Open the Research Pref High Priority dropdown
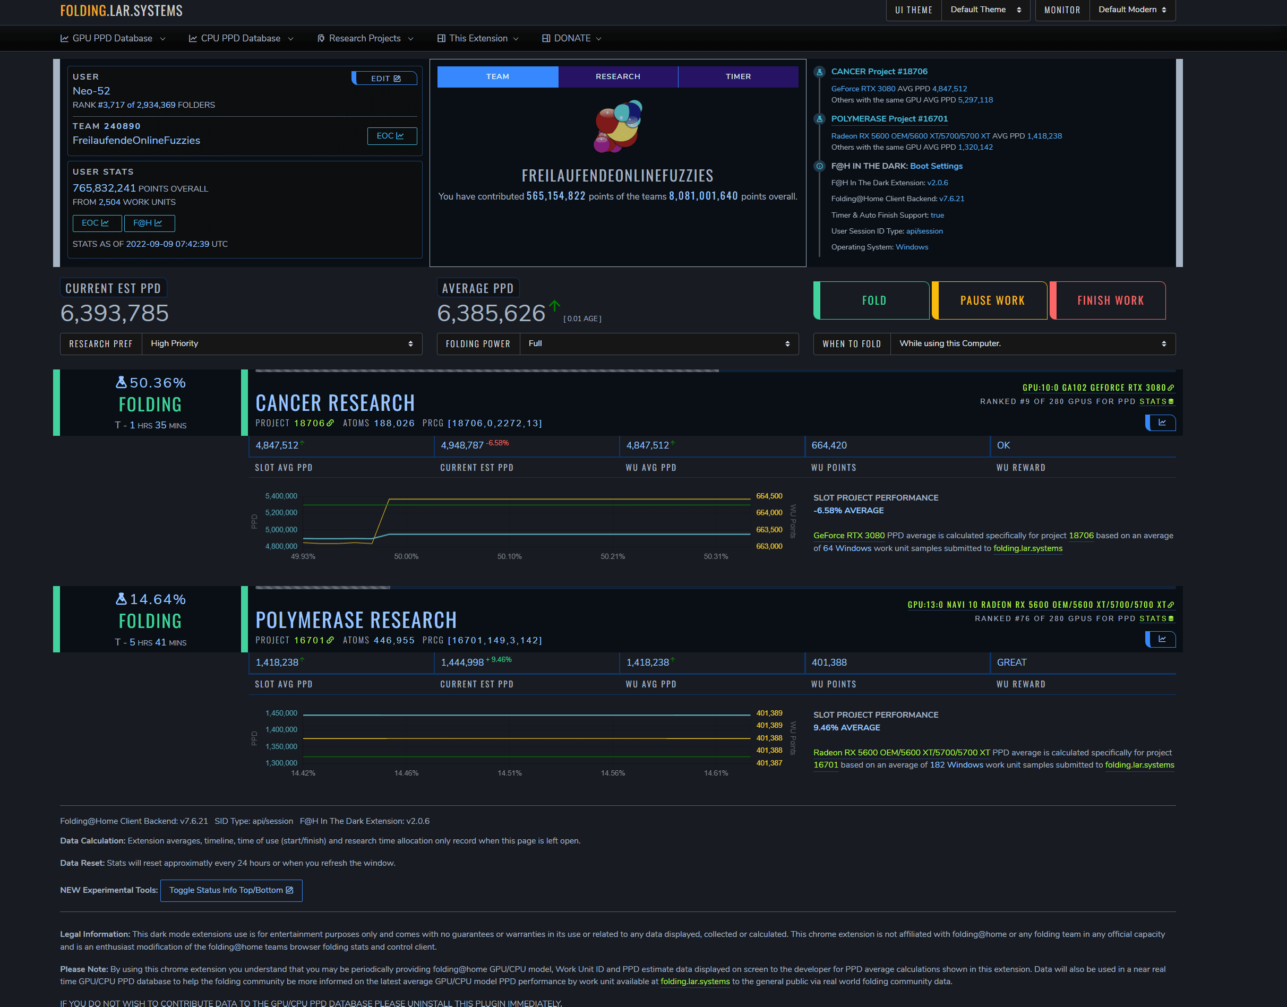 pos(282,344)
